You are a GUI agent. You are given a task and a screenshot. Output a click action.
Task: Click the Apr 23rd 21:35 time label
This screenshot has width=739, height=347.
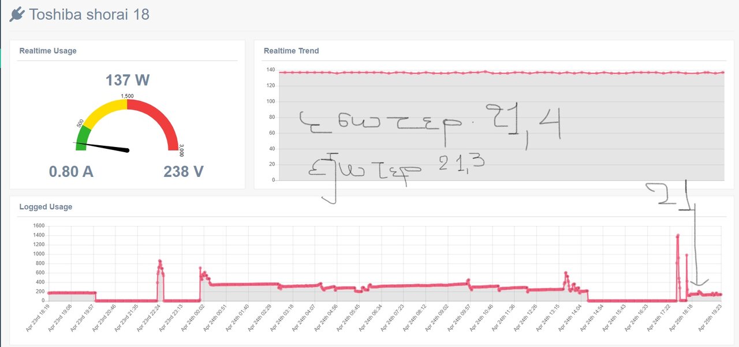coord(126,318)
